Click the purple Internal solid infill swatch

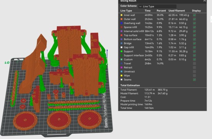tap(121, 31)
